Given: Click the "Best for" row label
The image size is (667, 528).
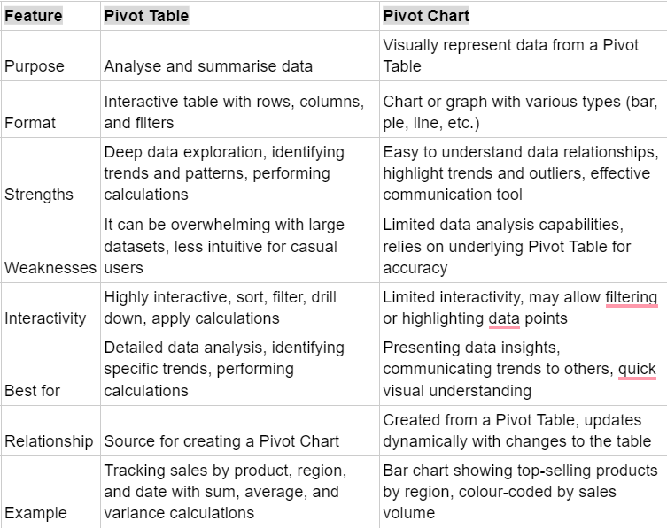Looking at the screenshot, I should pyautogui.click(x=33, y=390).
